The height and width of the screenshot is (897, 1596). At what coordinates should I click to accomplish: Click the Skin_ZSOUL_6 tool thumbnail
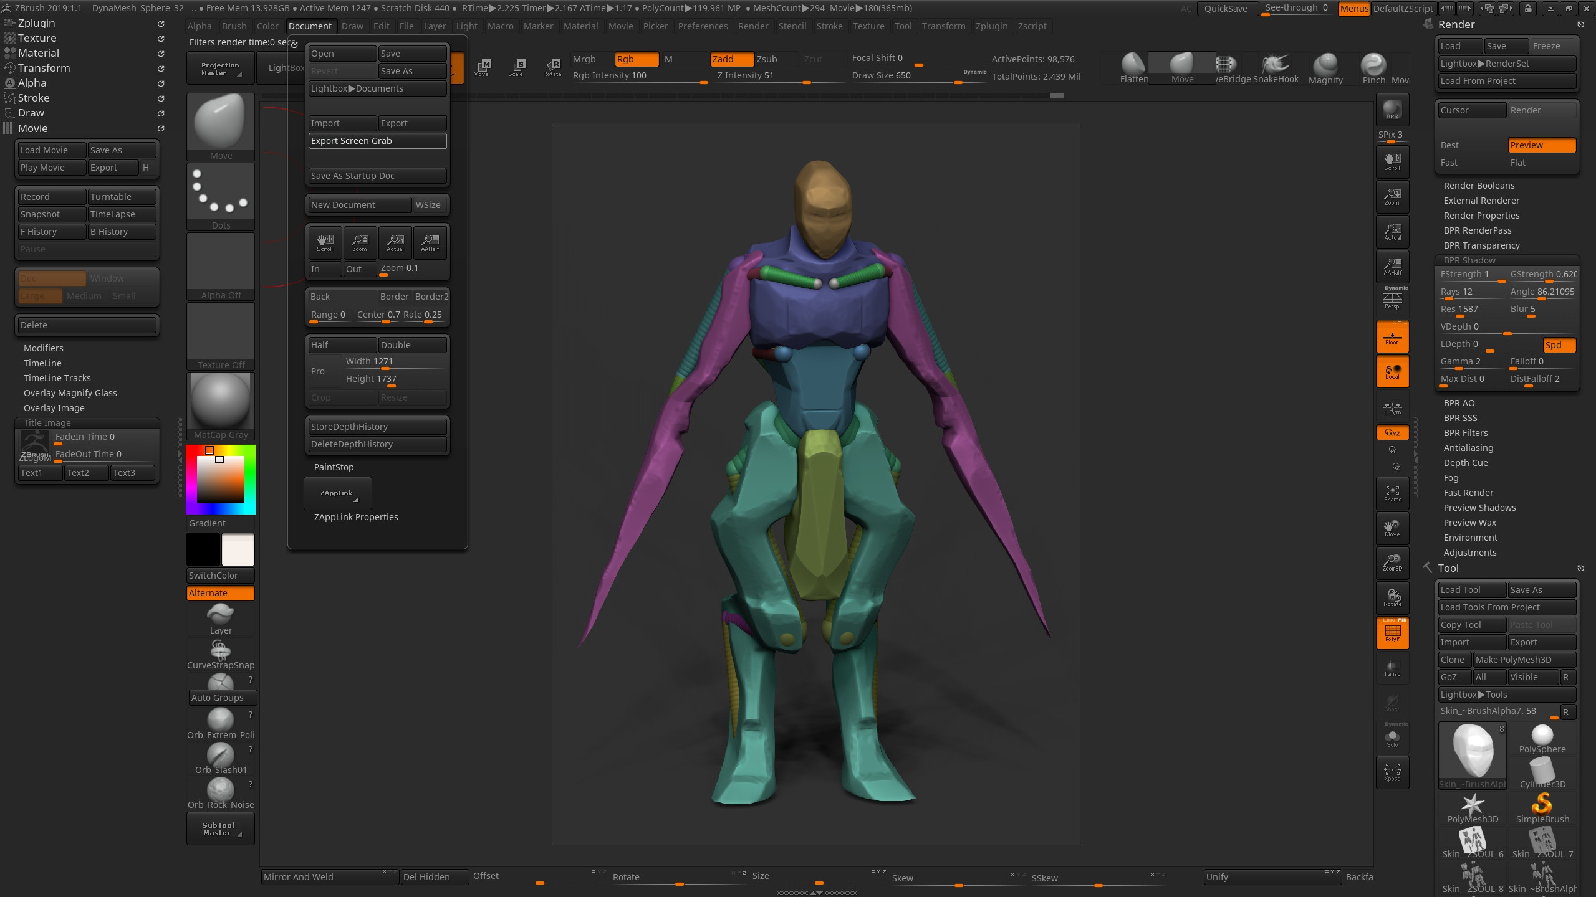pos(1473,843)
